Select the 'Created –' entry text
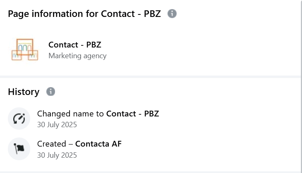This screenshot has height=173, width=302. [55, 144]
